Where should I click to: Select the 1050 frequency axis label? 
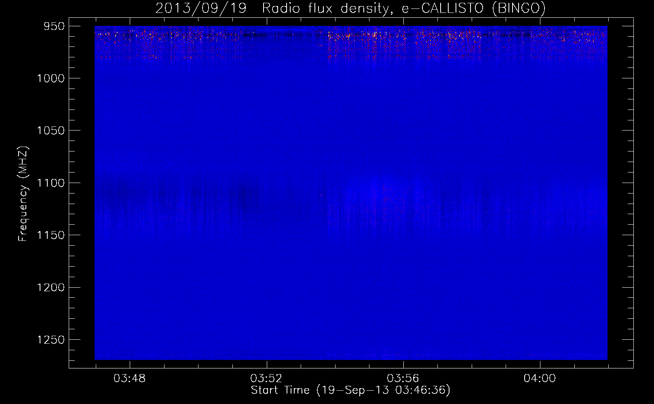tap(51, 130)
